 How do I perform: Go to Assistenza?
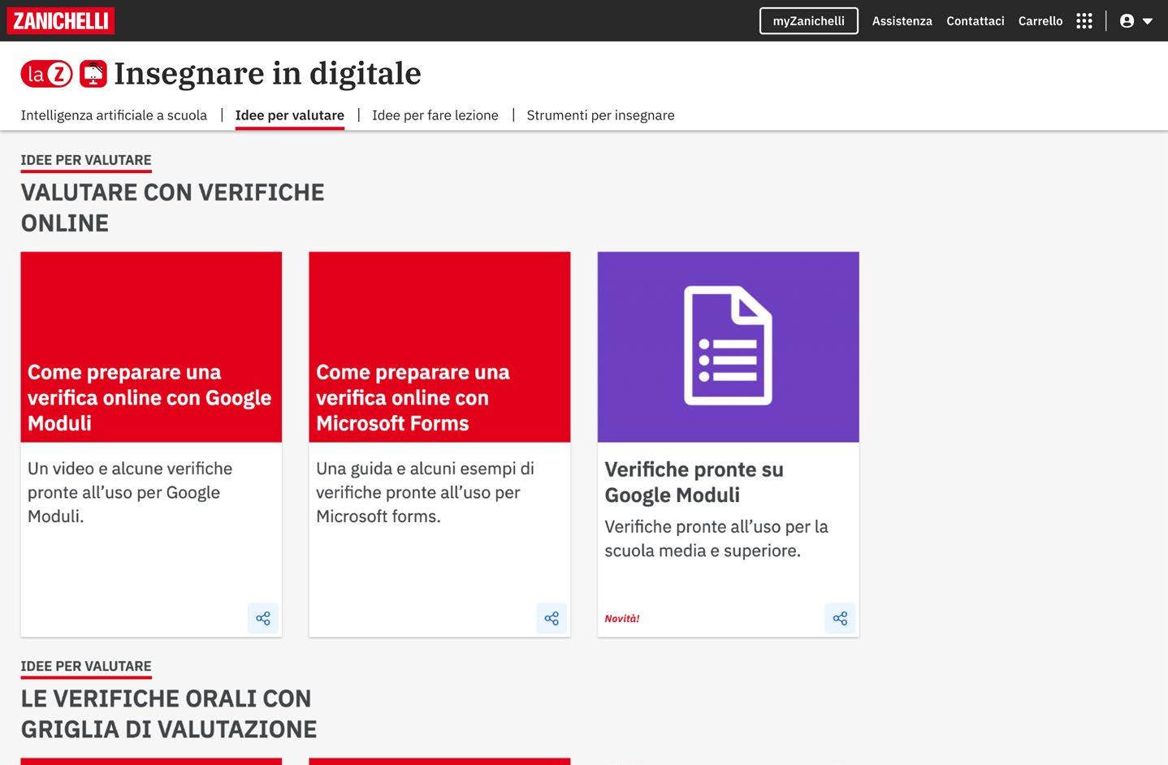tap(902, 21)
